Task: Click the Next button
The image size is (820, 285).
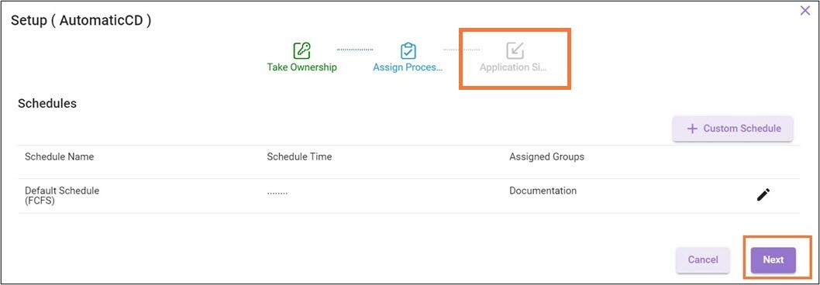Action: click(773, 260)
